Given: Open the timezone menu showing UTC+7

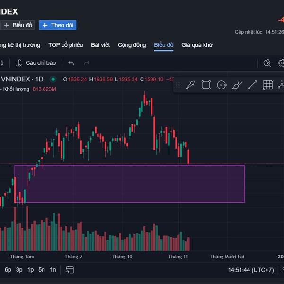Looking at the screenshot, I should tap(251, 270).
